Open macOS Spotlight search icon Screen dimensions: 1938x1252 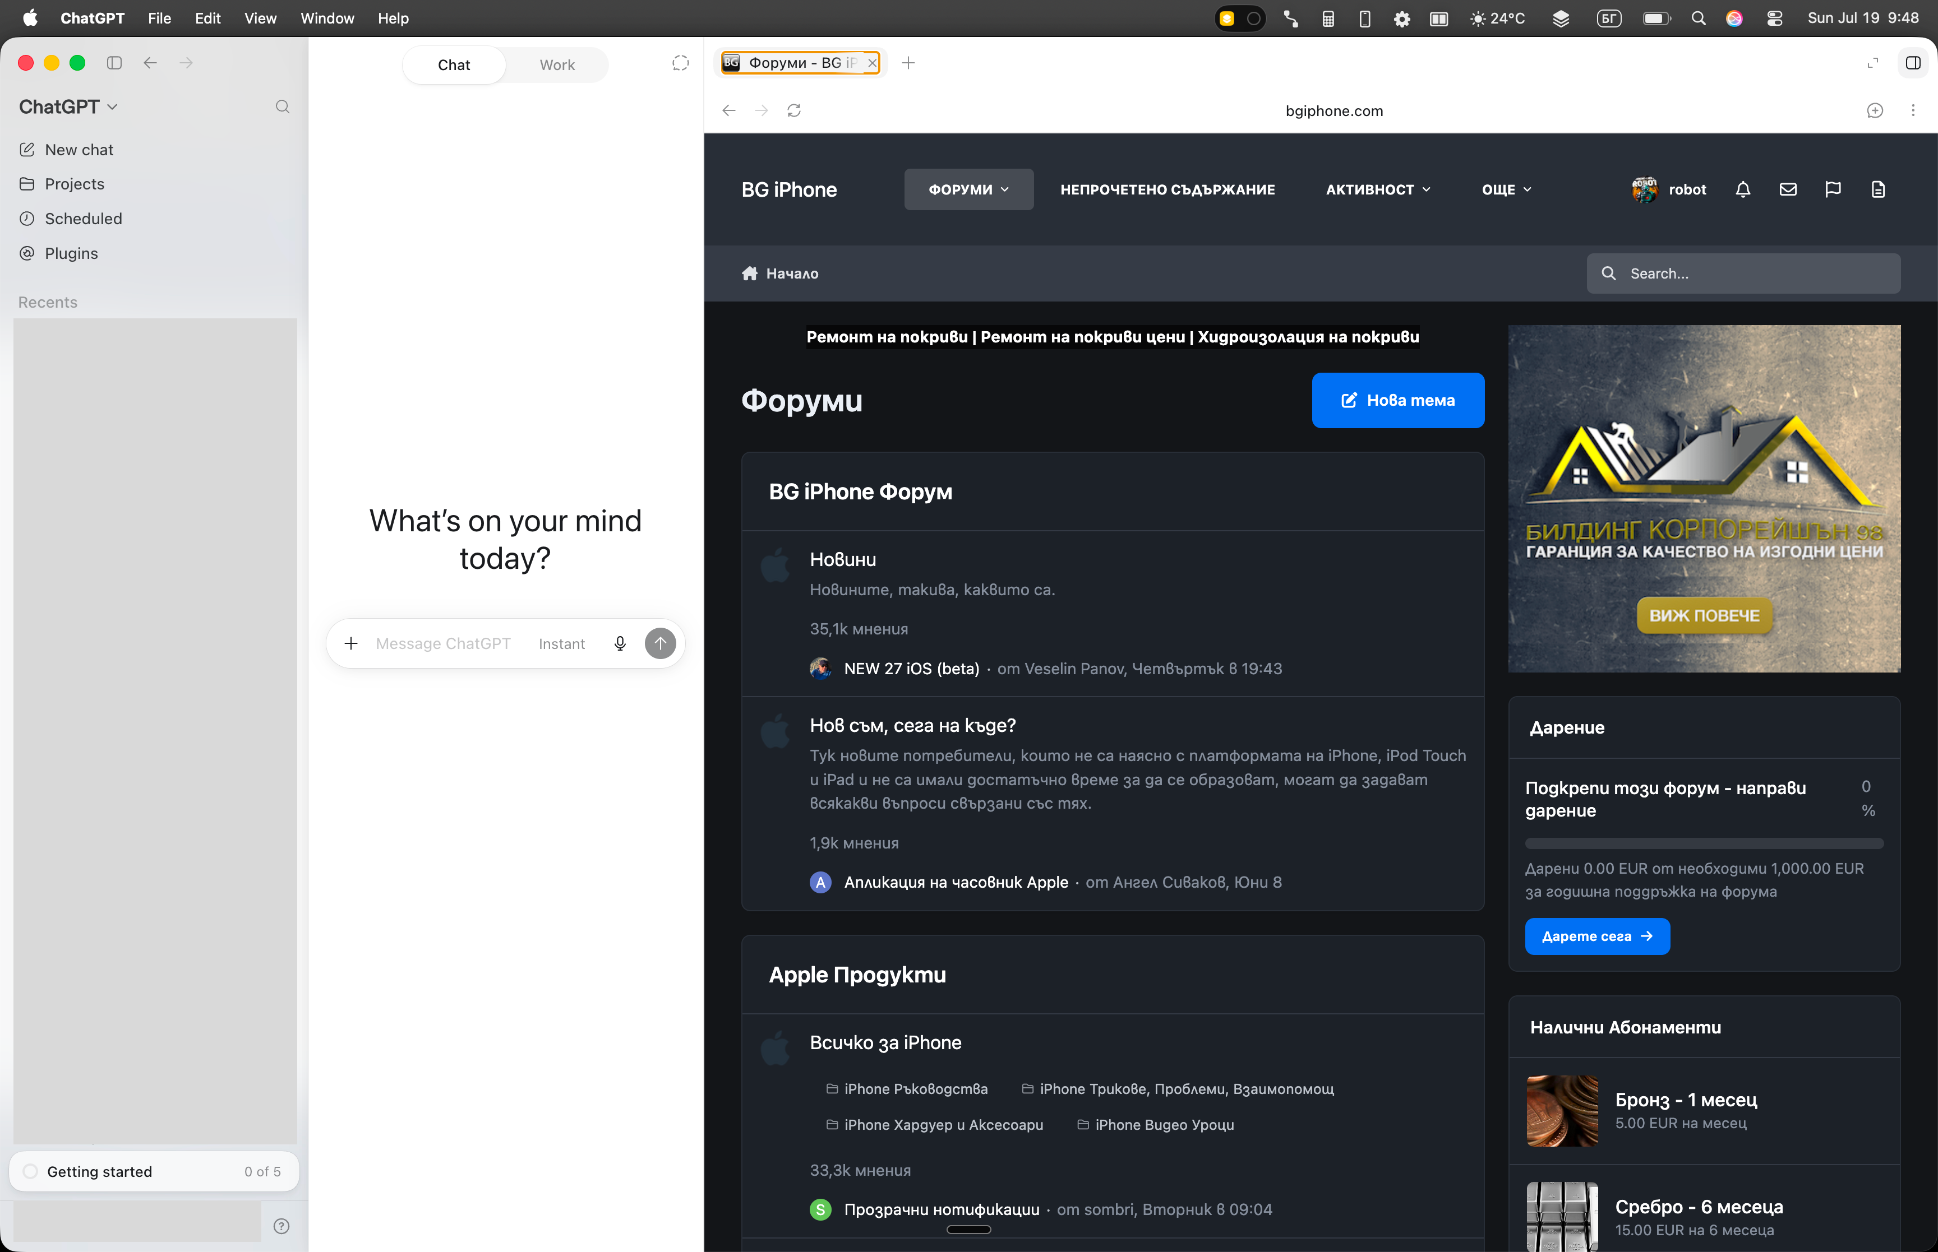[1698, 18]
